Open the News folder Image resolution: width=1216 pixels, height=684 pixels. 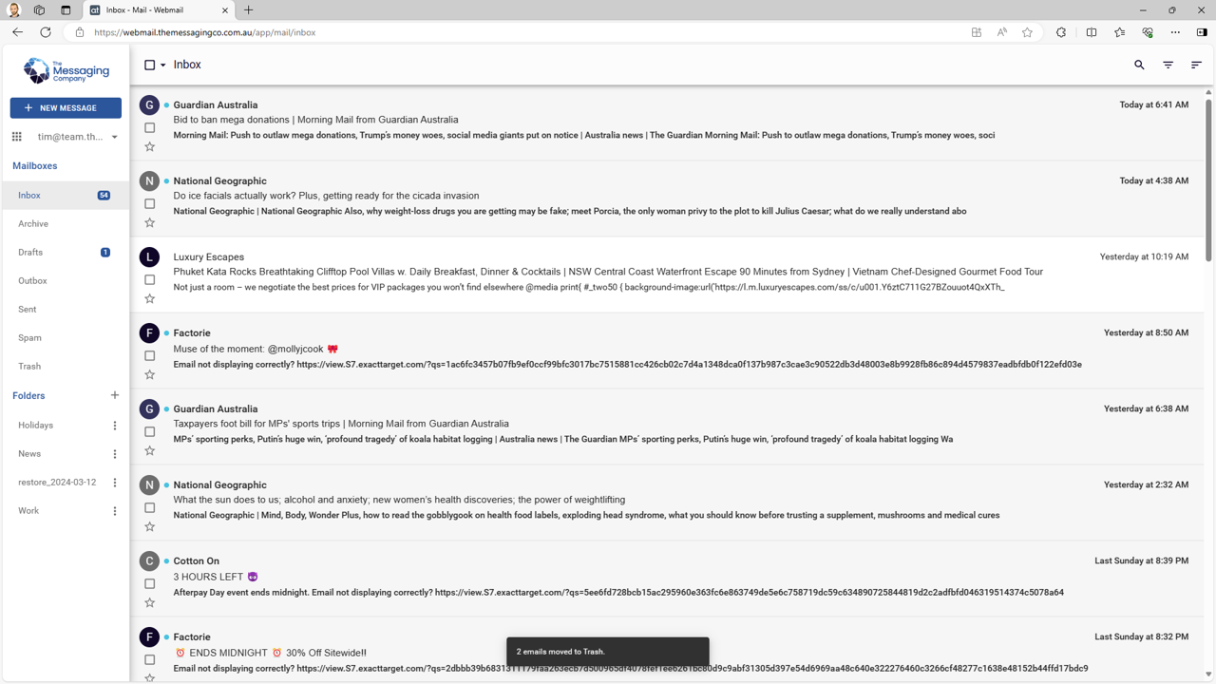pyautogui.click(x=29, y=454)
